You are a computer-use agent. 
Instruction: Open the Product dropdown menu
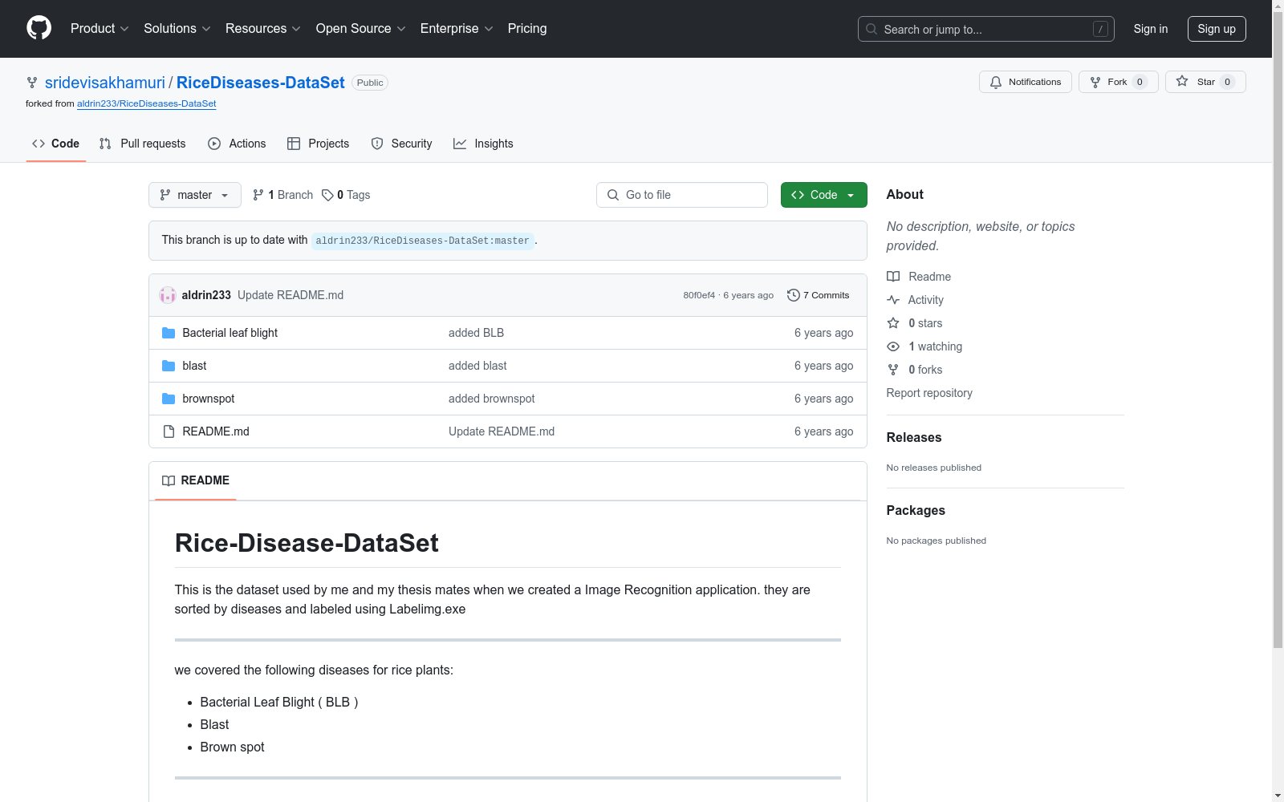(100, 29)
